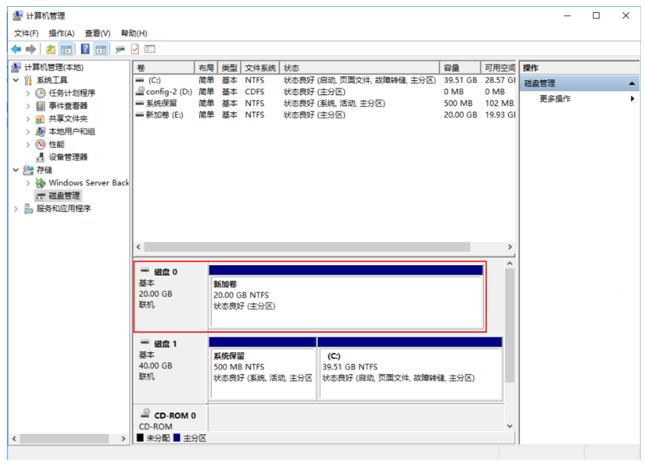Click 更多操作 in the actions pane
Viewport: 645px width, 465px height.
555,99
